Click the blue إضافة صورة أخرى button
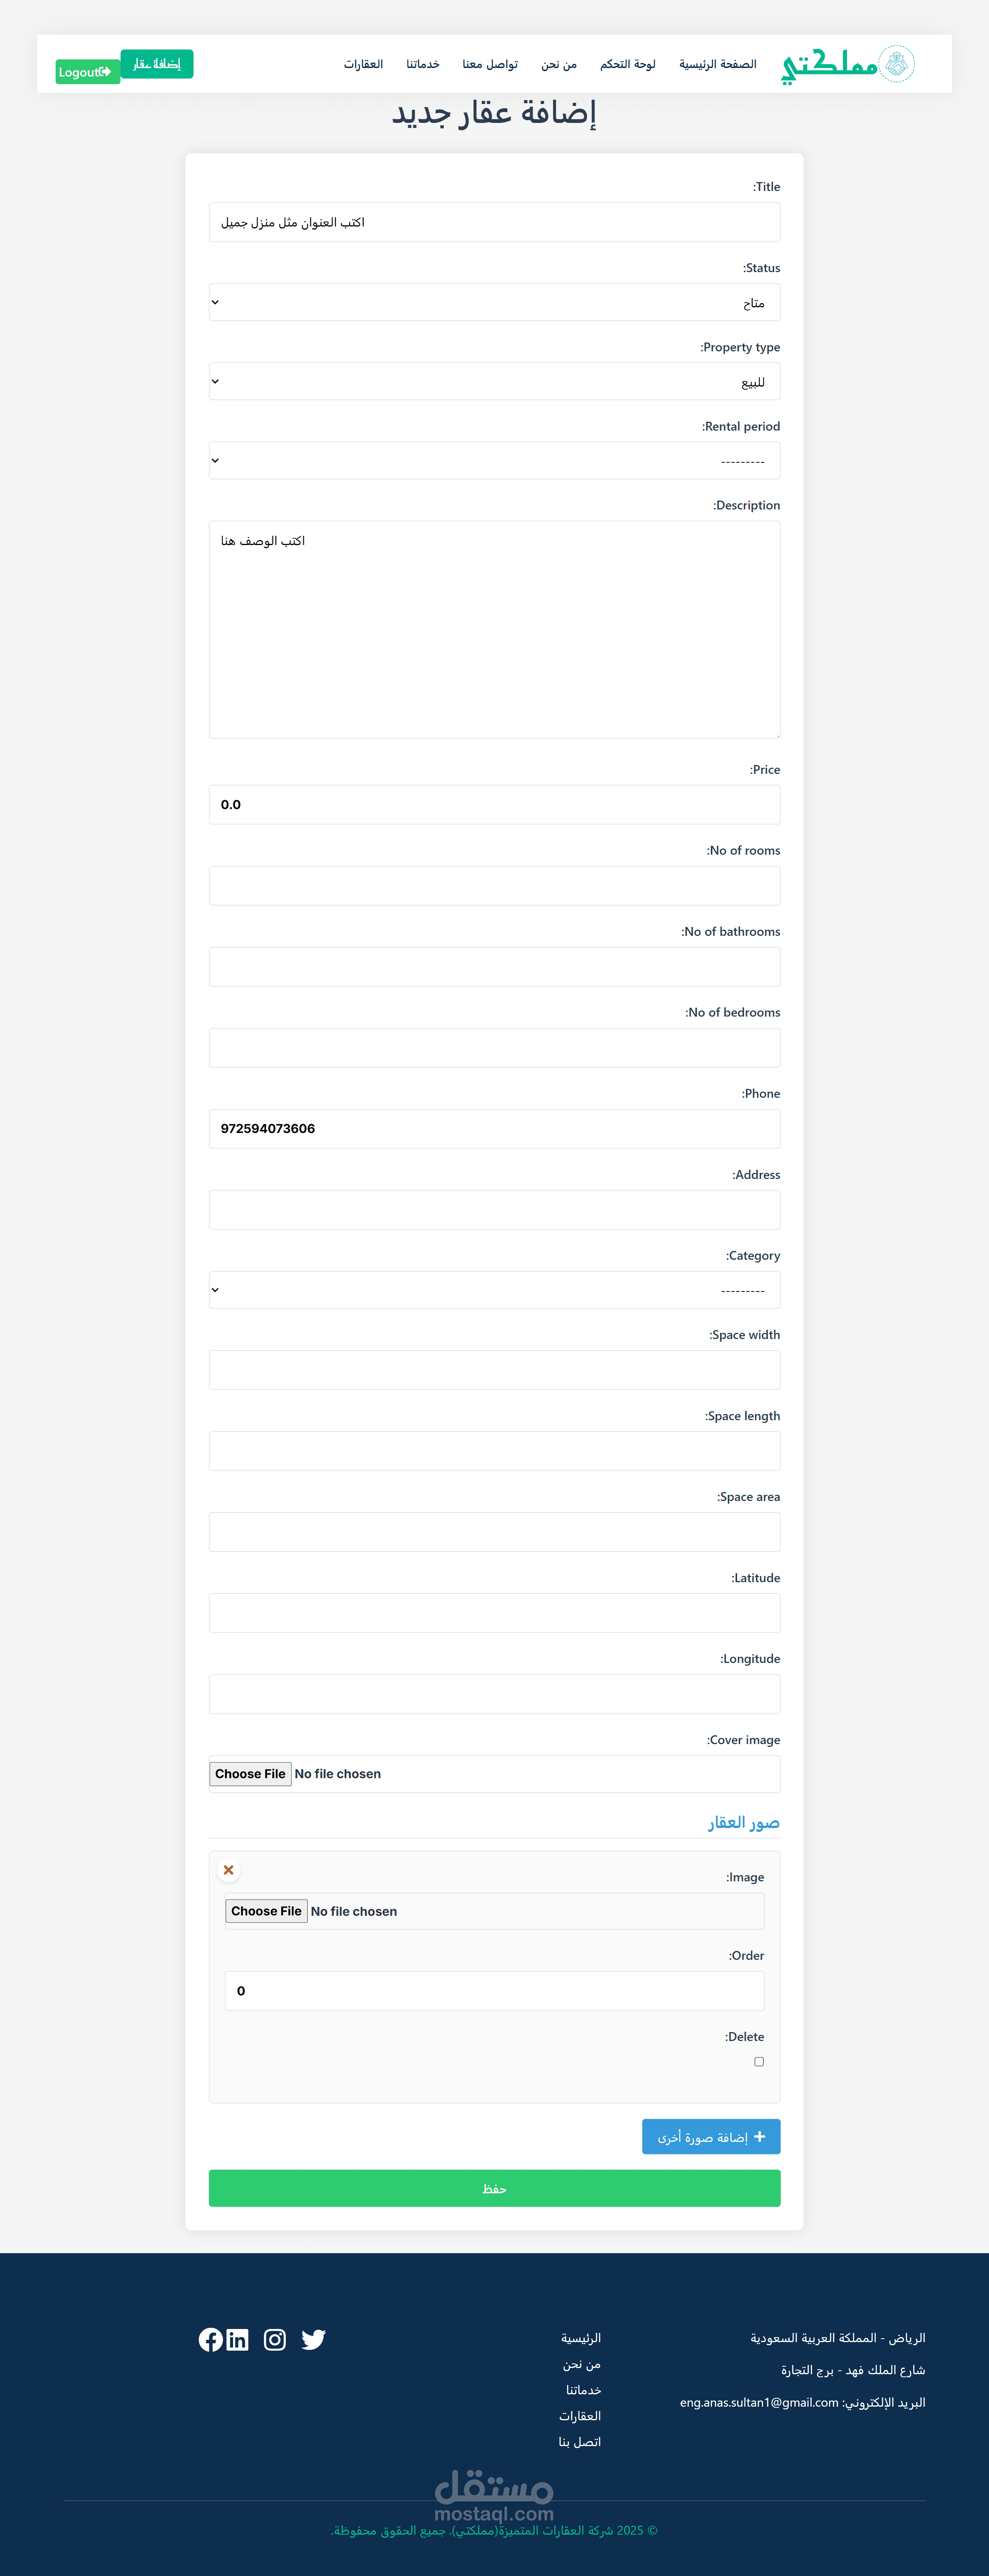This screenshot has width=989, height=2576. (710, 2136)
